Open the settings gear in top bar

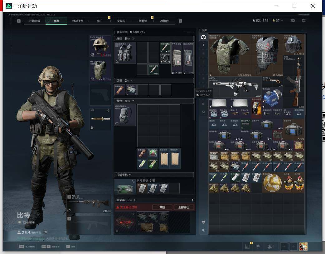pyautogui.click(x=304, y=21)
